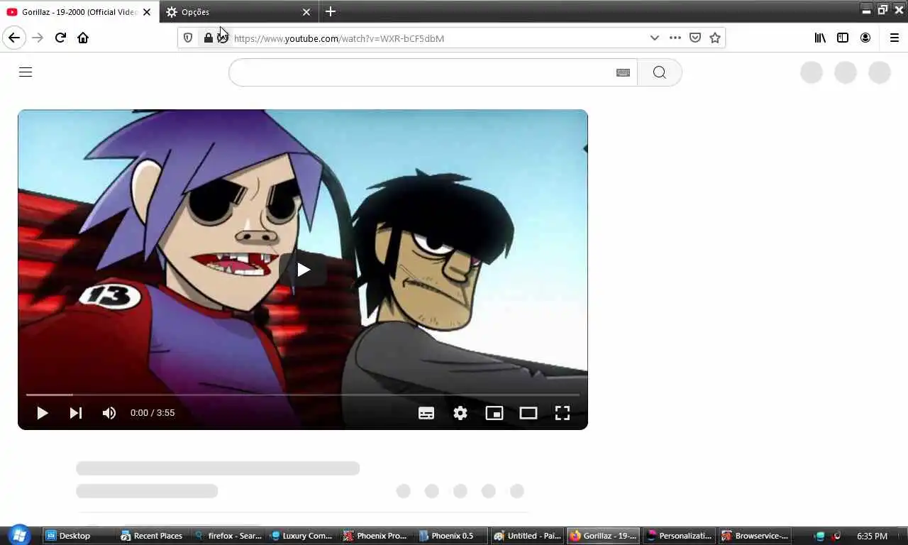Switch to miniplayer mode
908x545 pixels.
(494, 413)
